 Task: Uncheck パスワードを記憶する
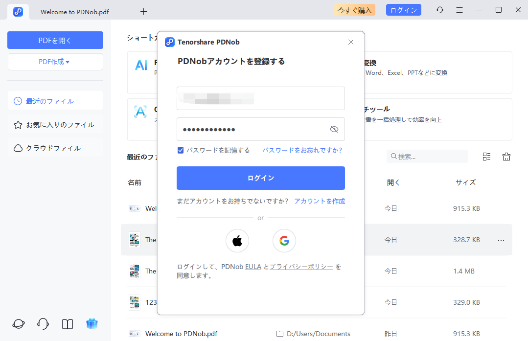181,150
